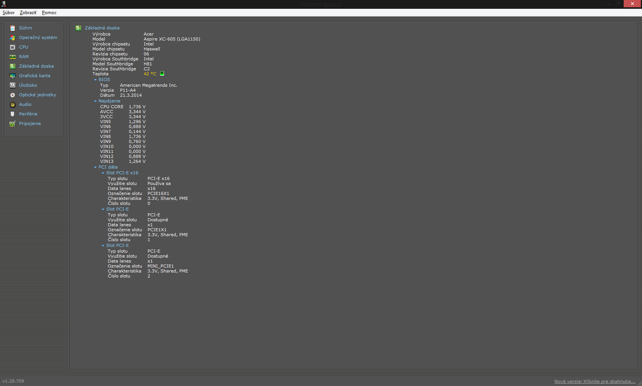This screenshot has width=642, height=386.
Task: Click the 21.3.2014 BIOS date
Action: click(131, 95)
